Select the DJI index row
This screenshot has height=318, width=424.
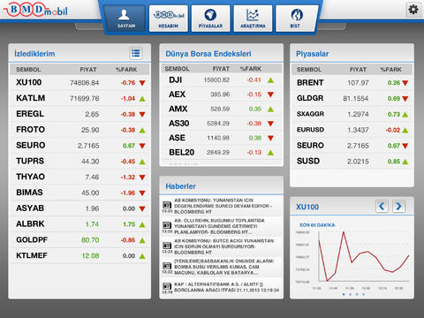tap(222, 79)
